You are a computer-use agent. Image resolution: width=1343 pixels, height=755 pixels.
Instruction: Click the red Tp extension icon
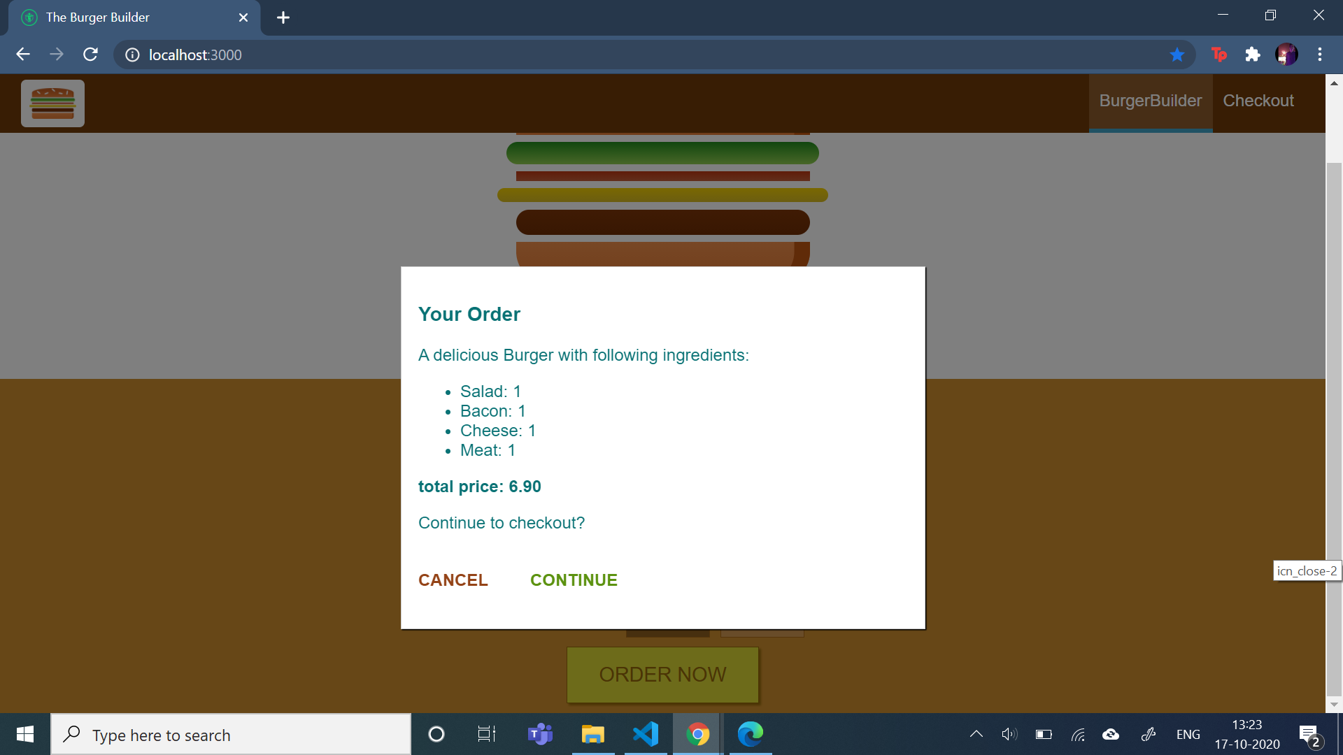pos(1219,55)
